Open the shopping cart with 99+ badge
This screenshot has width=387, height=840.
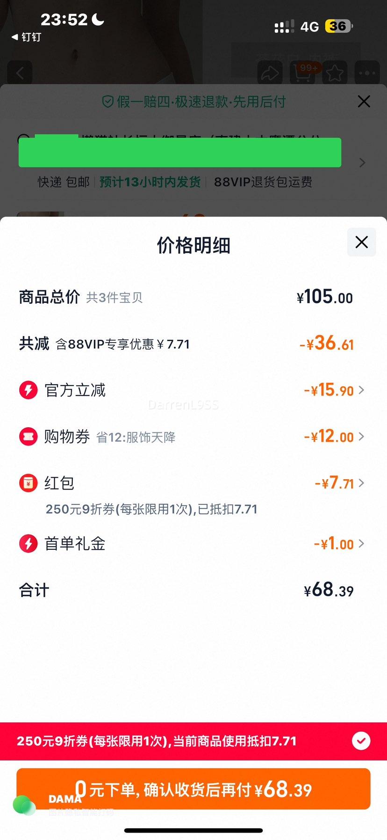click(302, 73)
